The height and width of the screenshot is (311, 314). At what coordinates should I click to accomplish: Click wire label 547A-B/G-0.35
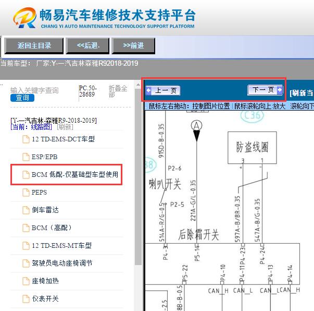point(257,220)
